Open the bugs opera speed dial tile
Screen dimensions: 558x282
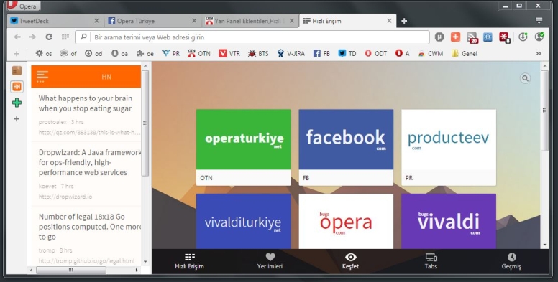click(x=346, y=221)
